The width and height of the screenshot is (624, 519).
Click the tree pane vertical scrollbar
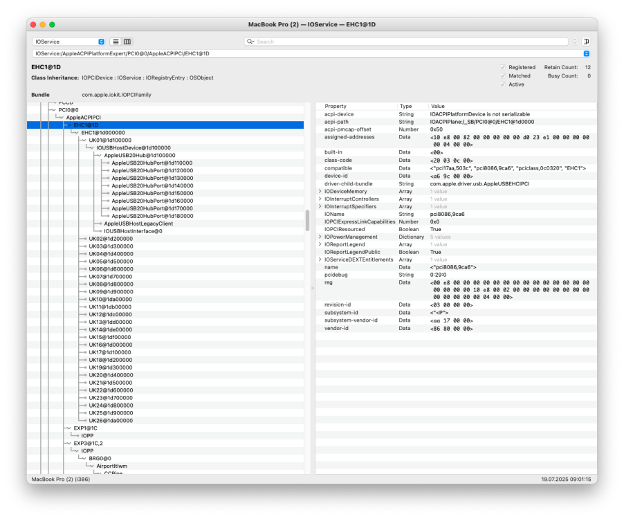[x=307, y=220]
